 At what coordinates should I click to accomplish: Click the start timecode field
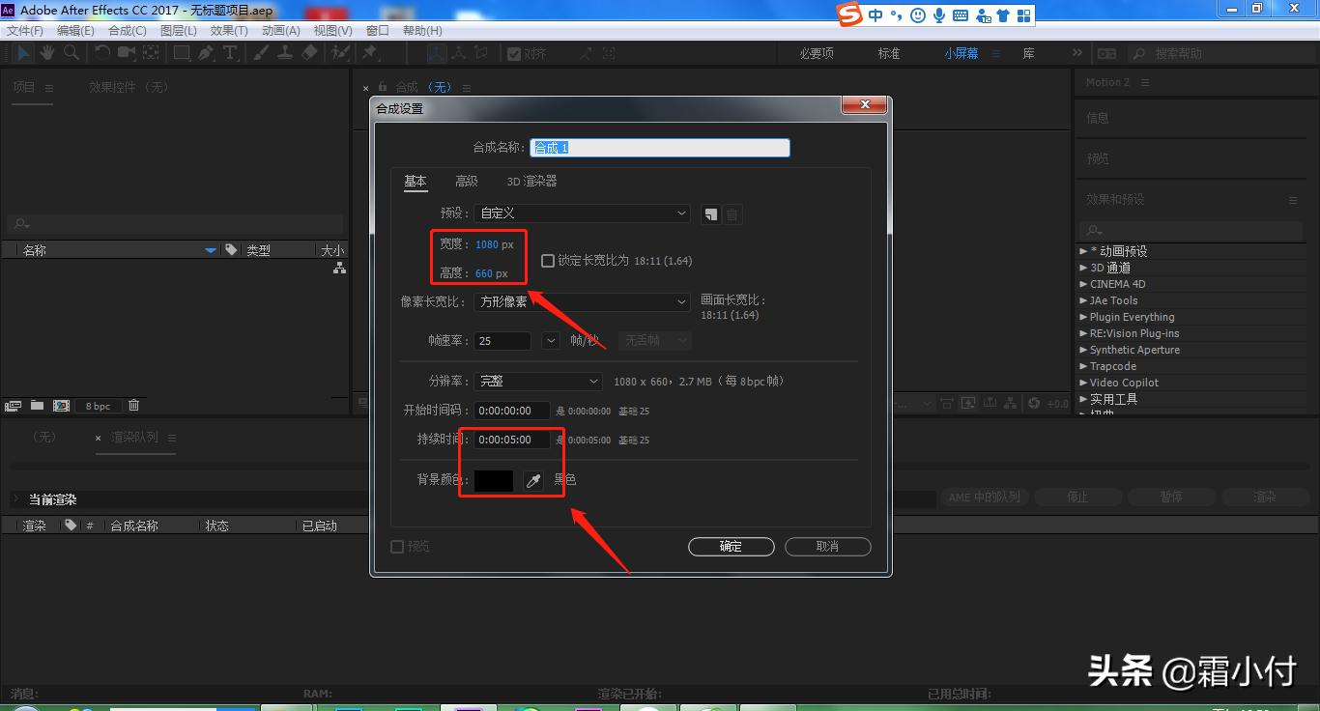512,411
